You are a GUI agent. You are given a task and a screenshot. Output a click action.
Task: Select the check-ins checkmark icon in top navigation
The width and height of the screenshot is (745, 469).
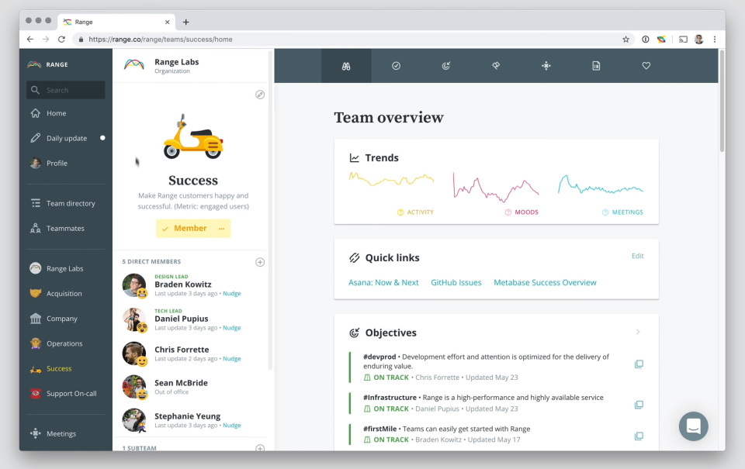(x=396, y=66)
